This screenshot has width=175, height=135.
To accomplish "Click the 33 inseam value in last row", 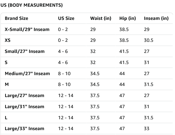I will click(x=147, y=129).
